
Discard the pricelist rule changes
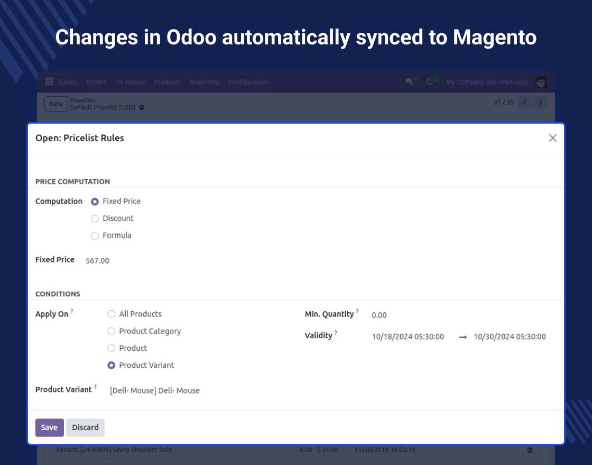[85, 427]
